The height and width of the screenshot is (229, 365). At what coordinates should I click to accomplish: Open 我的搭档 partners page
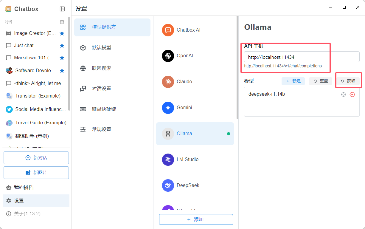(36, 188)
